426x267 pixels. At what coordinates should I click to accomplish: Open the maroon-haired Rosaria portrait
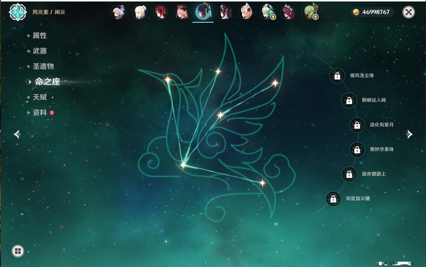coord(288,12)
